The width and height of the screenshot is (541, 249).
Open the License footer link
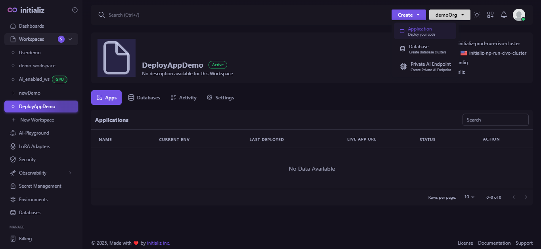pyautogui.click(x=465, y=243)
